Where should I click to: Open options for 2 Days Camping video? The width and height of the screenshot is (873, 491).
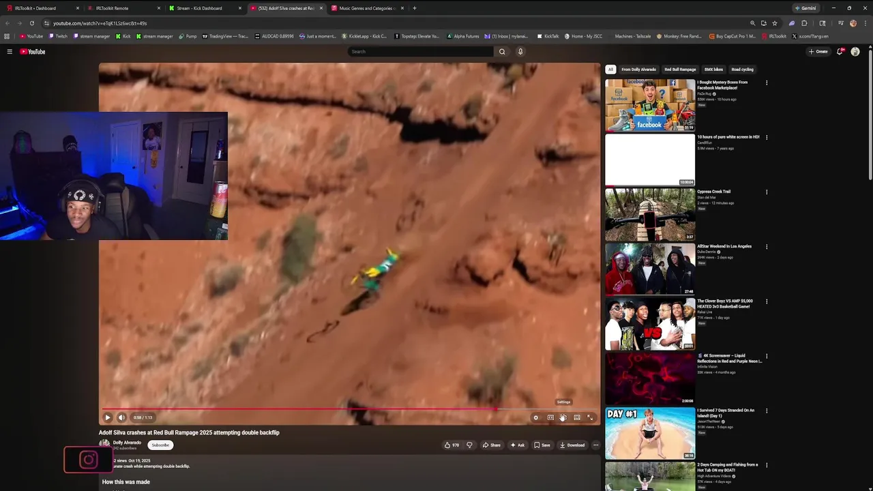click(767, 465)
